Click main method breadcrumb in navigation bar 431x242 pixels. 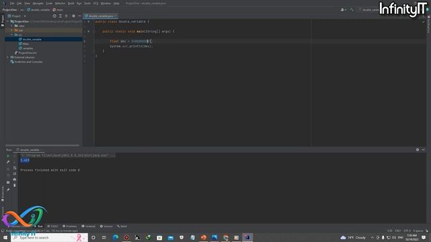[58, 9]
